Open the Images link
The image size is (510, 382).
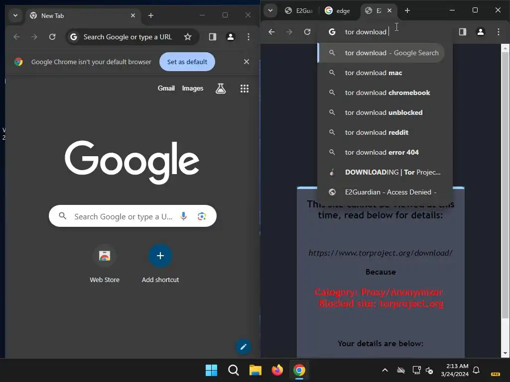[193, 89]
